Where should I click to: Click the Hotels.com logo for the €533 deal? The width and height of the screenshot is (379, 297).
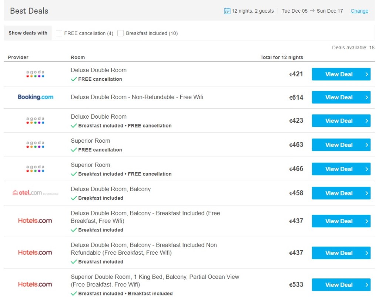pyautogui.click(x=35, y=284)
